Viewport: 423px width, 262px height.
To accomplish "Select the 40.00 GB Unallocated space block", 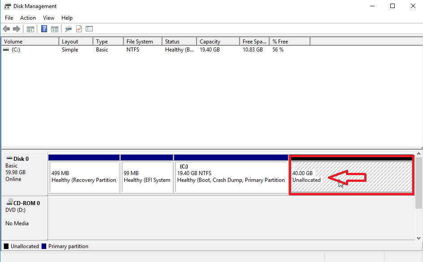I will pyautogui.click(x=352, y=175).
